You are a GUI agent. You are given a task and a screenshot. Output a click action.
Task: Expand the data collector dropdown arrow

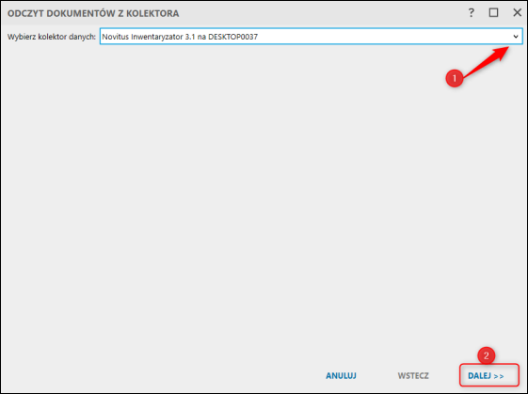(516, 37)
